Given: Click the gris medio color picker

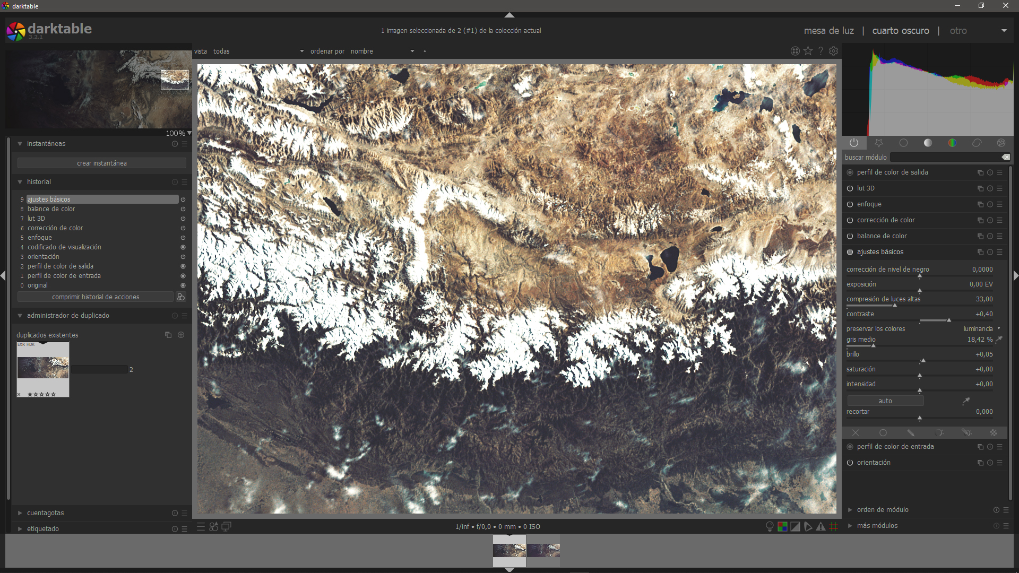Looking at the screenshot, I should tap(999, 340).
